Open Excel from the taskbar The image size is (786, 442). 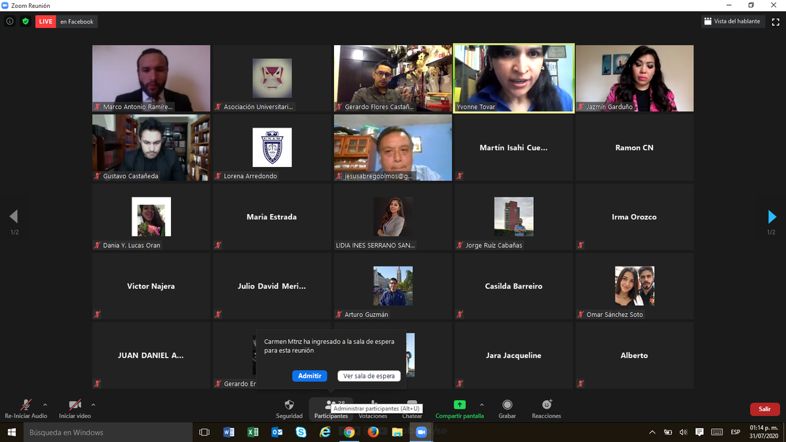point(253,432)
